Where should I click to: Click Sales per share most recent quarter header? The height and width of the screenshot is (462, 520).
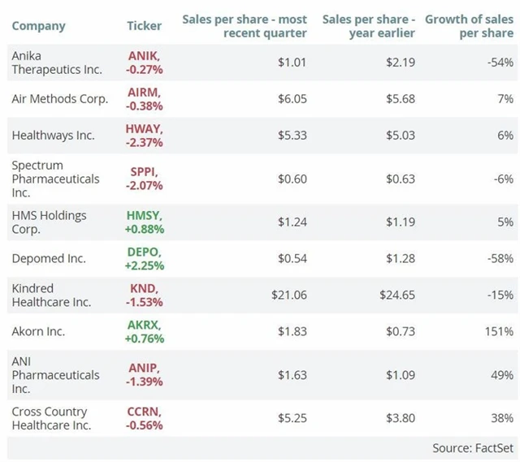[x=245, y=26]
